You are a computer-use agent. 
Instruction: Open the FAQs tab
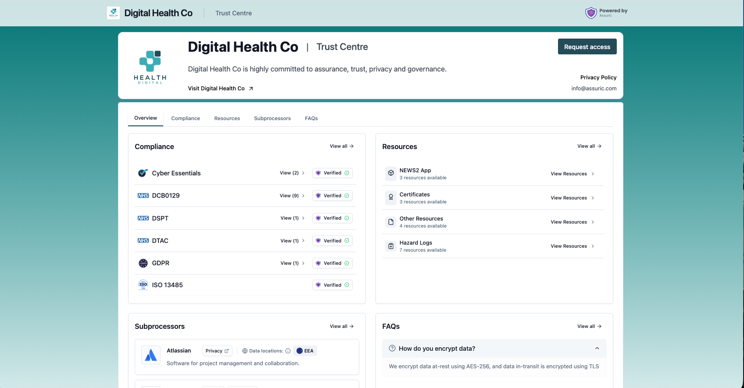point(311,118)
